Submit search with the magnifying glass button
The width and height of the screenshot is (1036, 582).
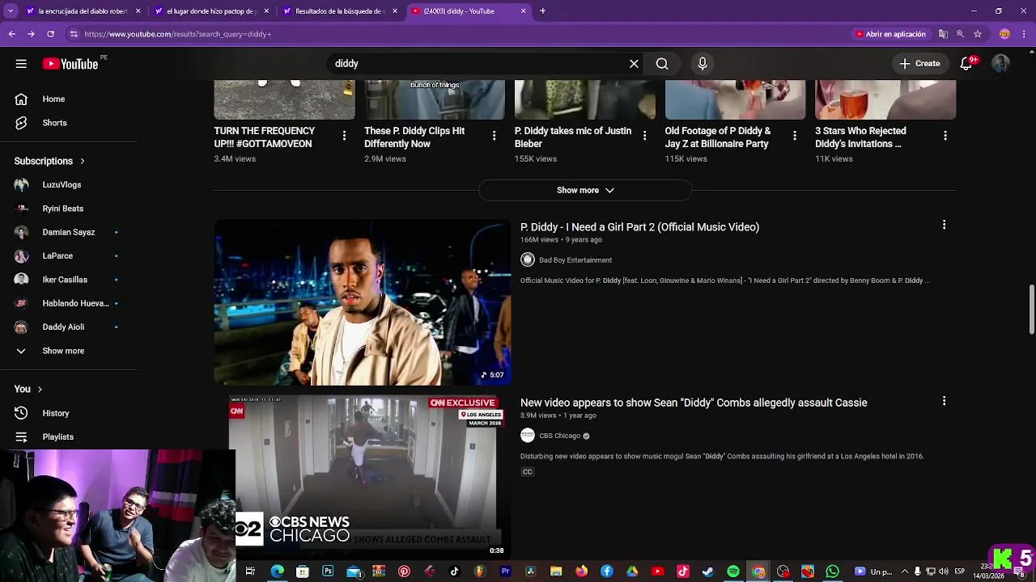[x=662, y=64]
